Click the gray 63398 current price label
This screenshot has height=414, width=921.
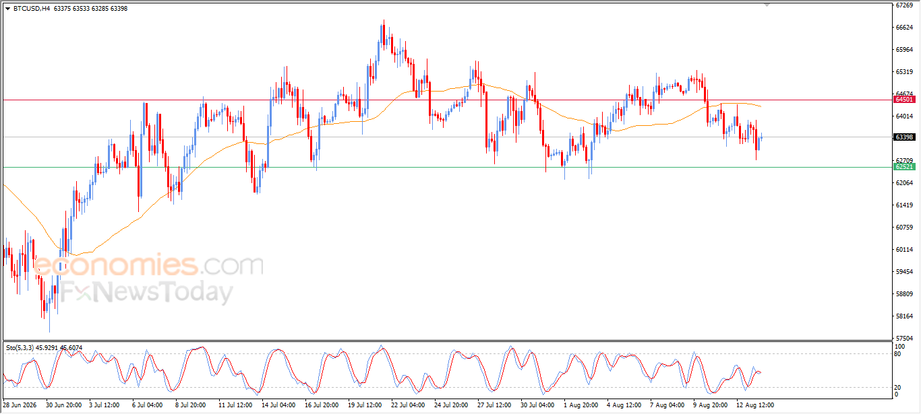coord(904,137)
